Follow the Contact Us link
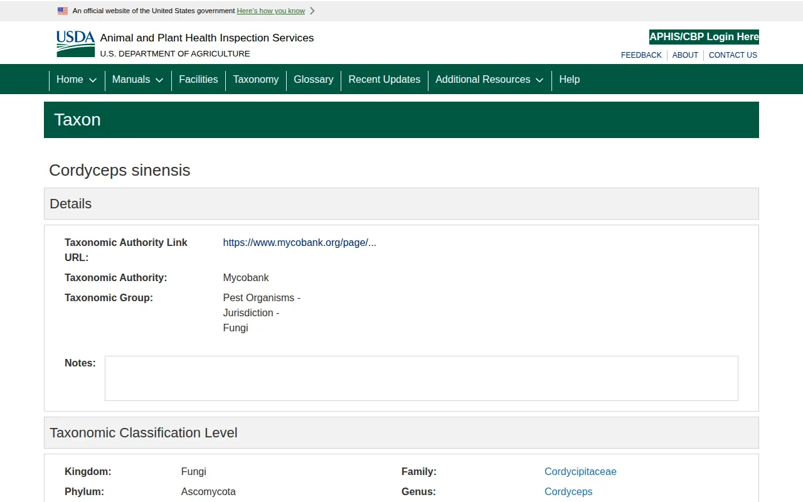This screenshot has height=502, width=803. (x=733, y=55)
